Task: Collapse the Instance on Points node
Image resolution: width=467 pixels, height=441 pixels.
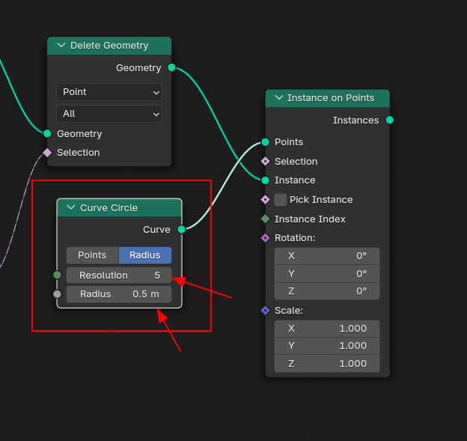Action: (278, 97)
